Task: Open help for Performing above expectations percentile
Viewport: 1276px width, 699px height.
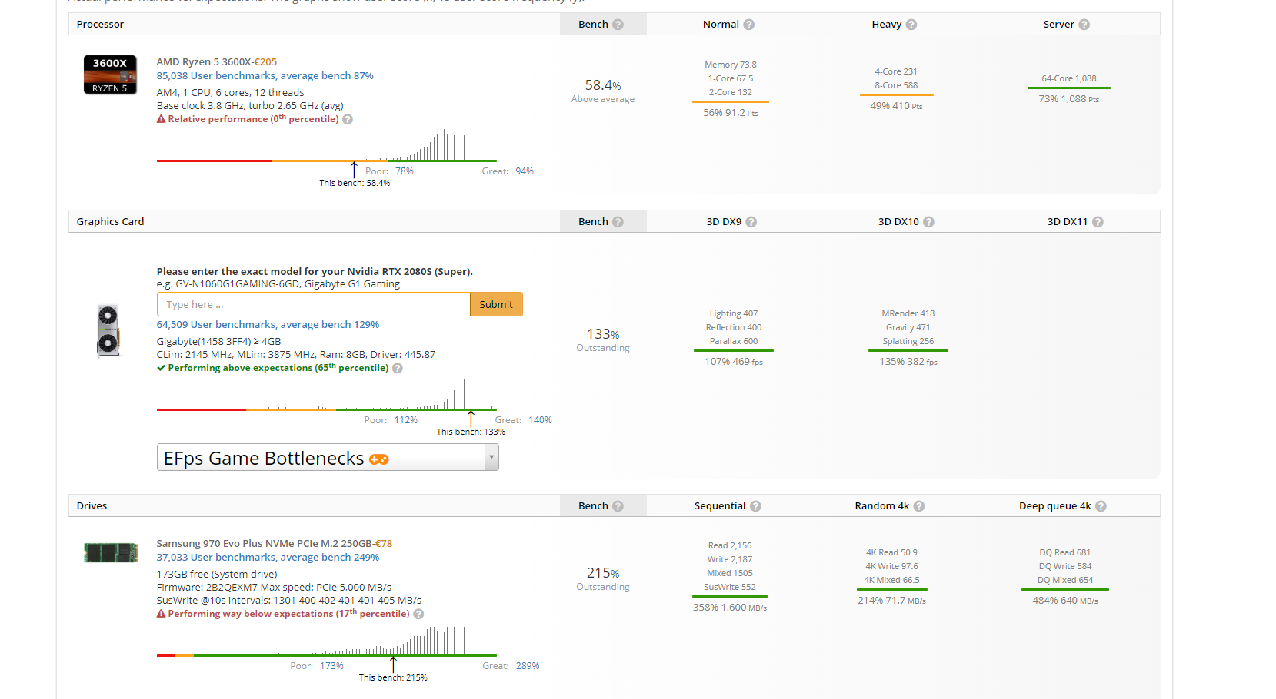Action: pyautogui.click(x=398, y=369)
